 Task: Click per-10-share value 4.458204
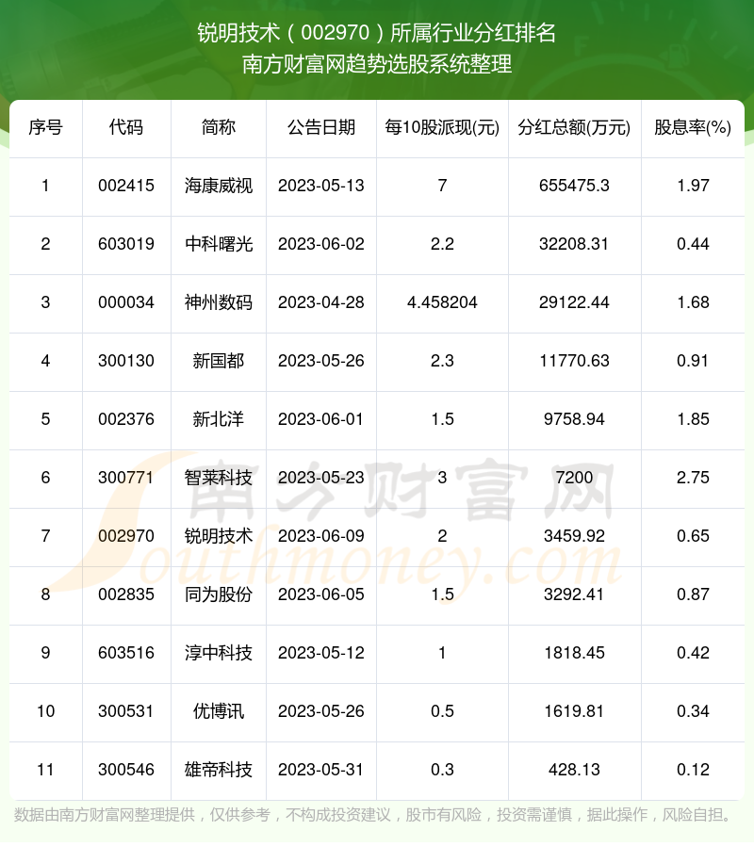pos(442,302)
